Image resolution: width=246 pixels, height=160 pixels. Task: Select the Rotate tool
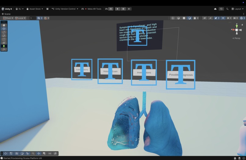[4, 32]
